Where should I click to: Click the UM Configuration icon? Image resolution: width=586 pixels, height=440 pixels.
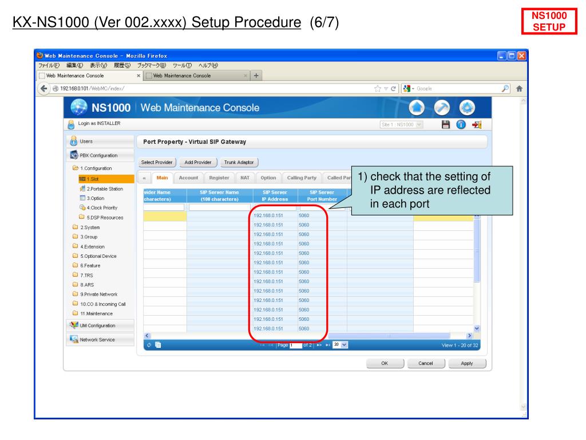point(74,325)
